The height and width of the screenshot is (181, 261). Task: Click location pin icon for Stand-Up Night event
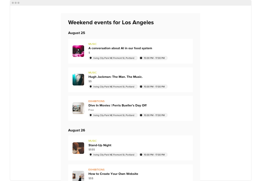pos(91,155)
